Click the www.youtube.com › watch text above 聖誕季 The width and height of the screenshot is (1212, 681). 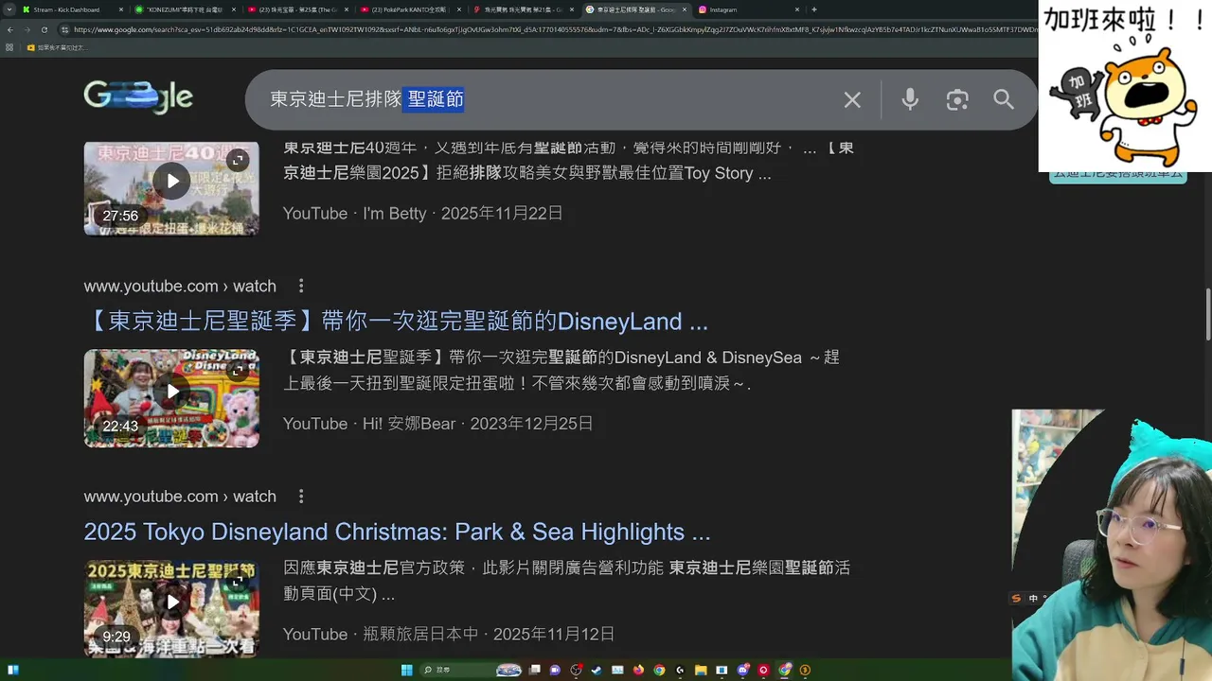(180, 286)
